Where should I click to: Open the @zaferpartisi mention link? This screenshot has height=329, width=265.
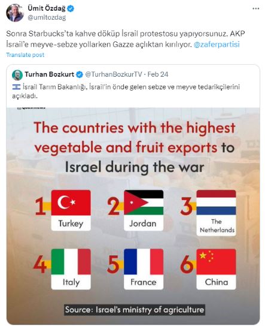[217, 44]
